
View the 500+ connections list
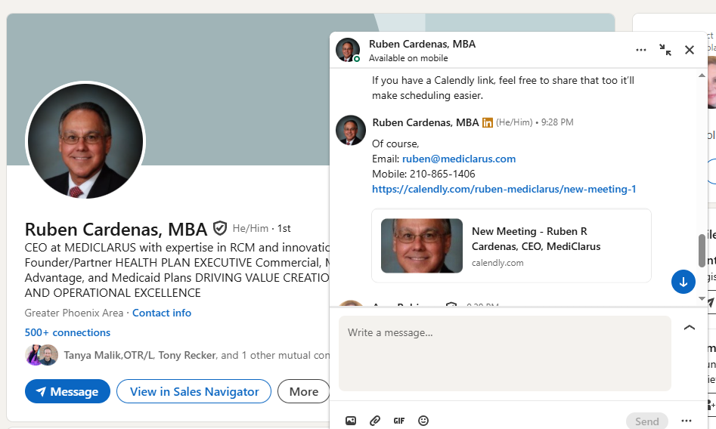pyautogui.click(x=67, y=332)
